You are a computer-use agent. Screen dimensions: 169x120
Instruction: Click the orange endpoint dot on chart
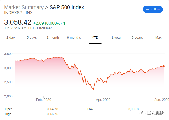point(164,66)
